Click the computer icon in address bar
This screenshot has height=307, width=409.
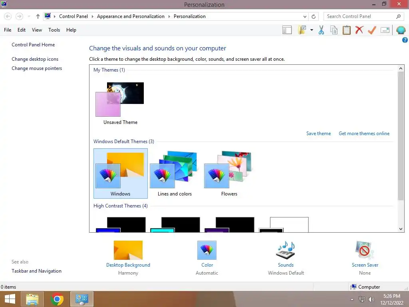pyautogui.click(x=48, y=16)
